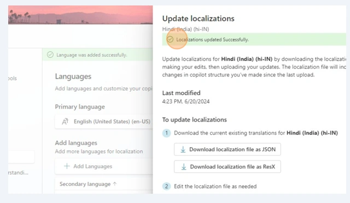Click Download localization file as ResX button
The image size is (350, 203).
coord(227,166)
